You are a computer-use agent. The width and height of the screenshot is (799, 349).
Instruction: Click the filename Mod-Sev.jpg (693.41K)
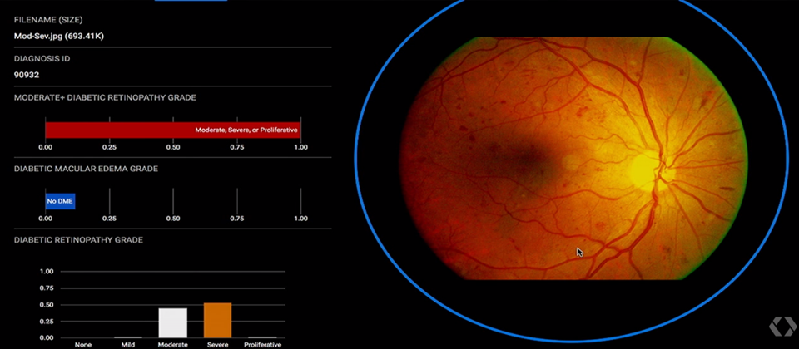pos(58,36)
